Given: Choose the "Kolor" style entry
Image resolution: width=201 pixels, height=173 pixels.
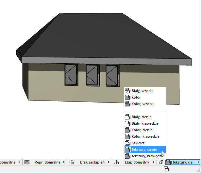Looking at the screenshot, I should [145, 97].
